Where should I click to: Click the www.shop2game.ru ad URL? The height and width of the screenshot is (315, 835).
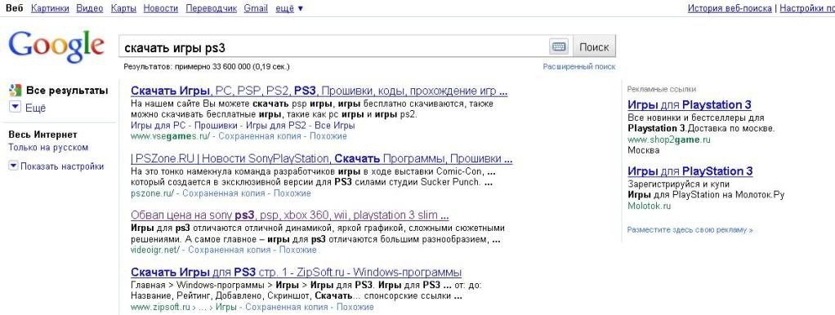(x=669, y=140)
